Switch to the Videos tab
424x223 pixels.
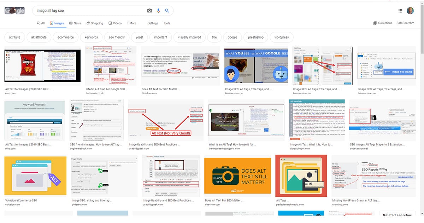[x=115, y=23]
